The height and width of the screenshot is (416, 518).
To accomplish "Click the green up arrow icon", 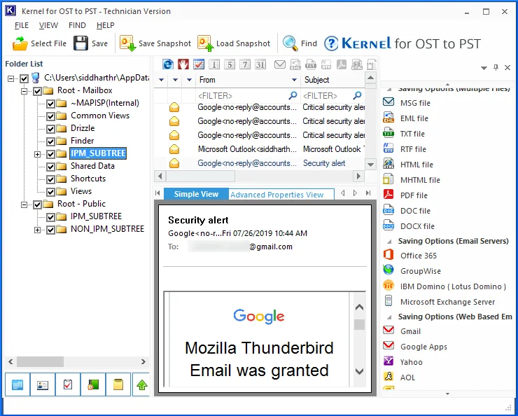I will 141,384.
